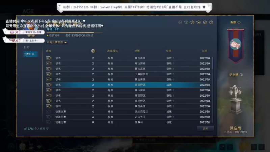Select the 干燥阿拉伯 map cell
Screen dimensions: 270x152
click(x=141, y=74)
